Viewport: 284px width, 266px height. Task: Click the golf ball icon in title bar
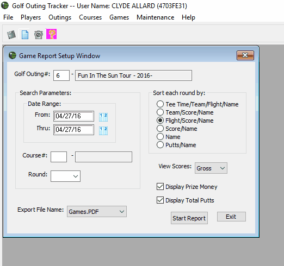coord(5,5)
